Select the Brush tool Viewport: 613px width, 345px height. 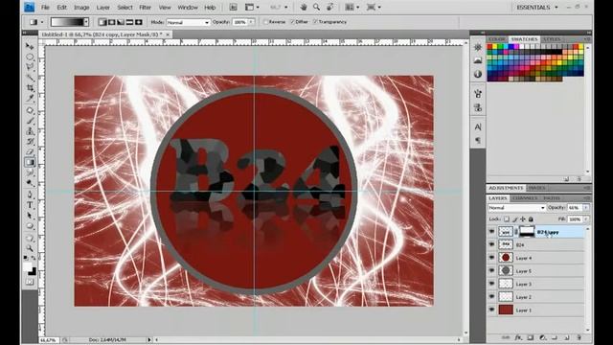[30, 121]
